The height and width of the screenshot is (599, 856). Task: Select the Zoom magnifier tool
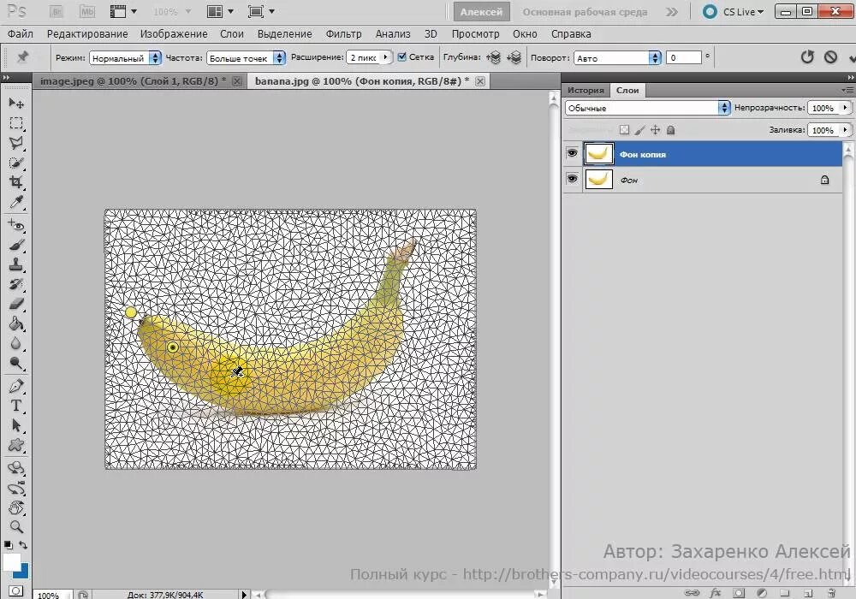(x=15, y=527)
